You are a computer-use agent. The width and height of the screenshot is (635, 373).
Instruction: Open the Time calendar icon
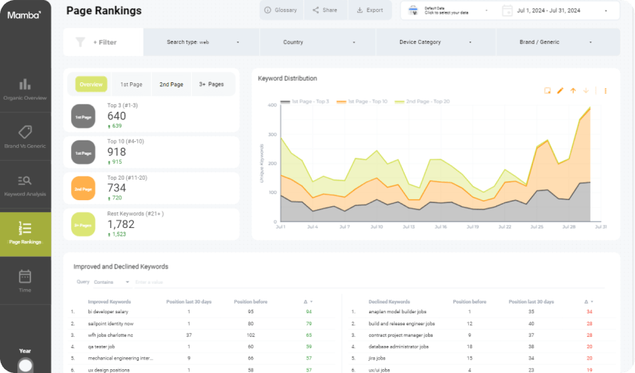25,276
